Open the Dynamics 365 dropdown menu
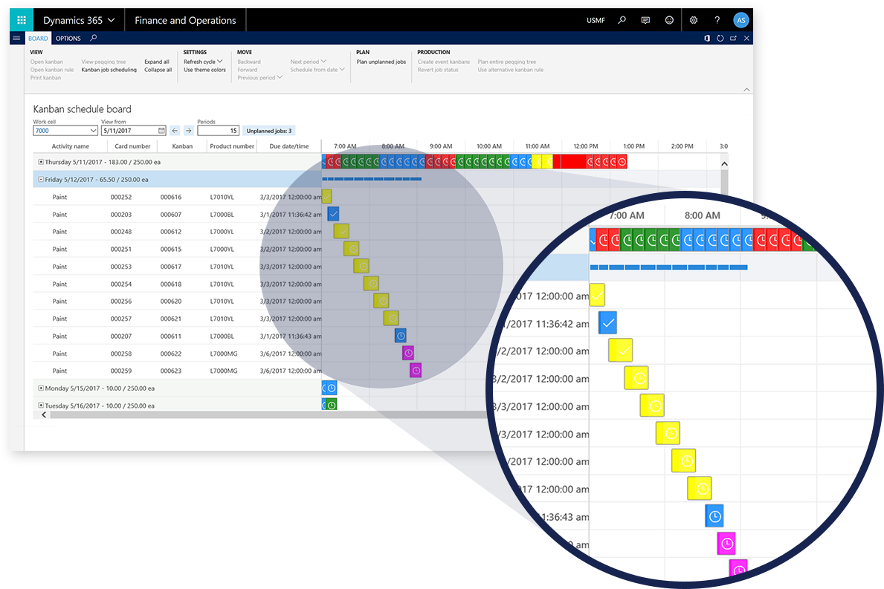The width and height of the screenshot is (884, 589). tap(79, 20)
